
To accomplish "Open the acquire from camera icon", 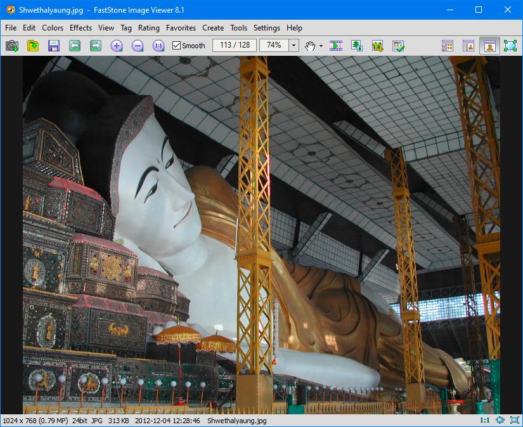I will 12,46.
